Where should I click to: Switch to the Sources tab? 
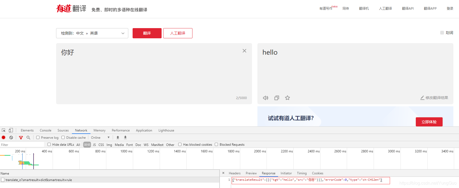(x=63, y=130)
